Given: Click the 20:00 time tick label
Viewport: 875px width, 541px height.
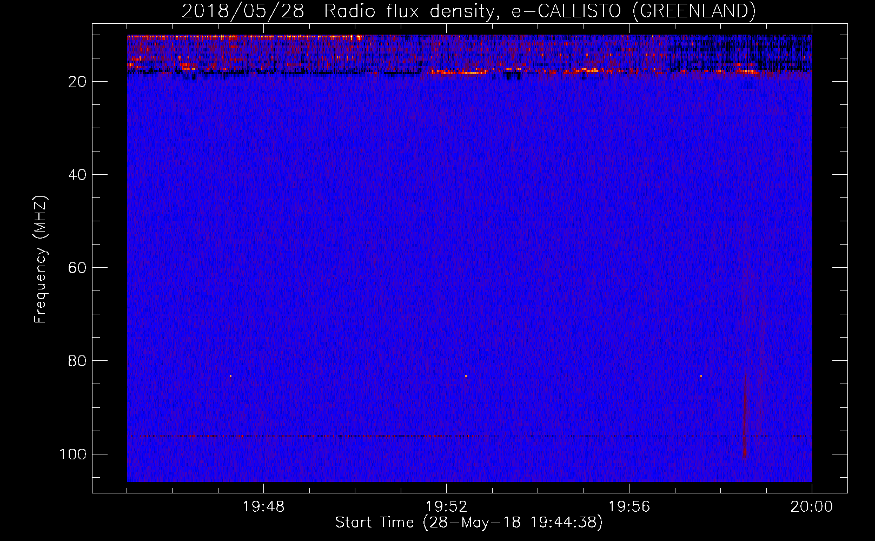Looking at the screenshot, I should tap(812, 507).
